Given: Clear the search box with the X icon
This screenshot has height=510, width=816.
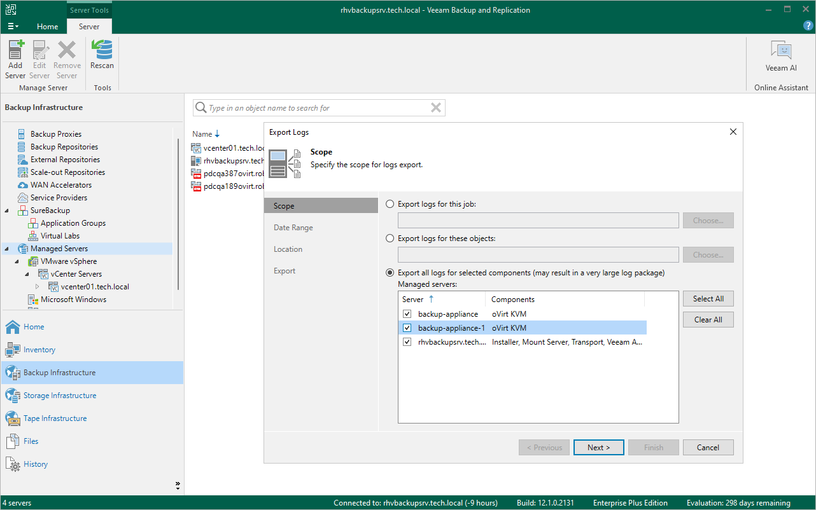Looking at the screenshot, I should [x=436, y=108].
